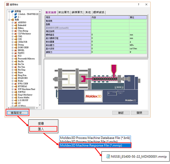
Task: Click the FANUC manufacturer icon
Action: pyautogui.click(x=16, y=53)
